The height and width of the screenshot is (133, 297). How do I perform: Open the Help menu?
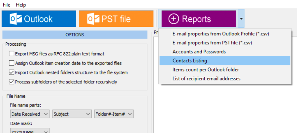[21, 5]
